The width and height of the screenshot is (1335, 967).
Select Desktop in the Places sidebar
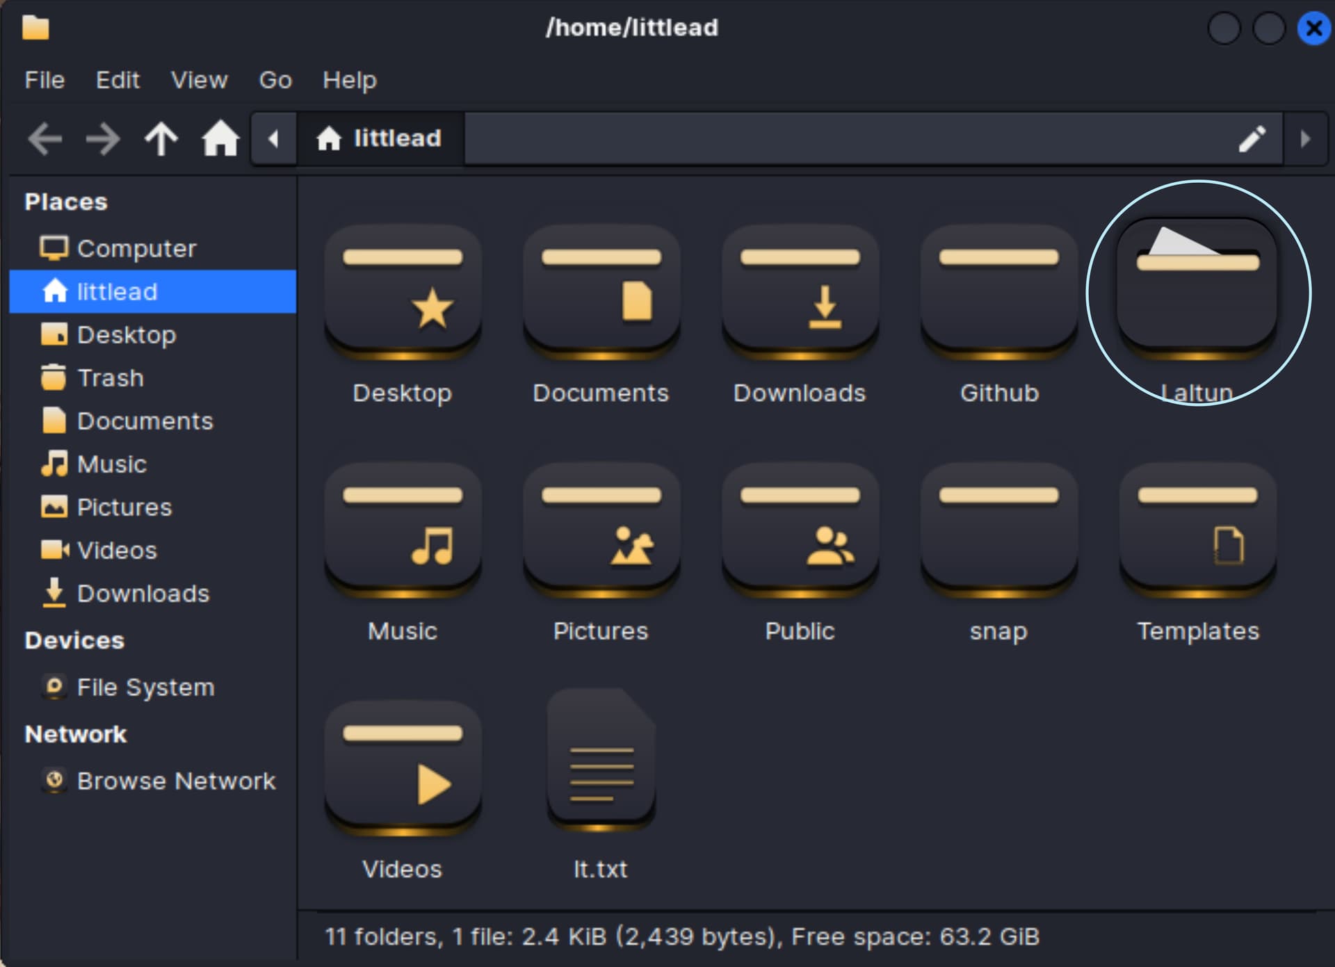point(153,334)
